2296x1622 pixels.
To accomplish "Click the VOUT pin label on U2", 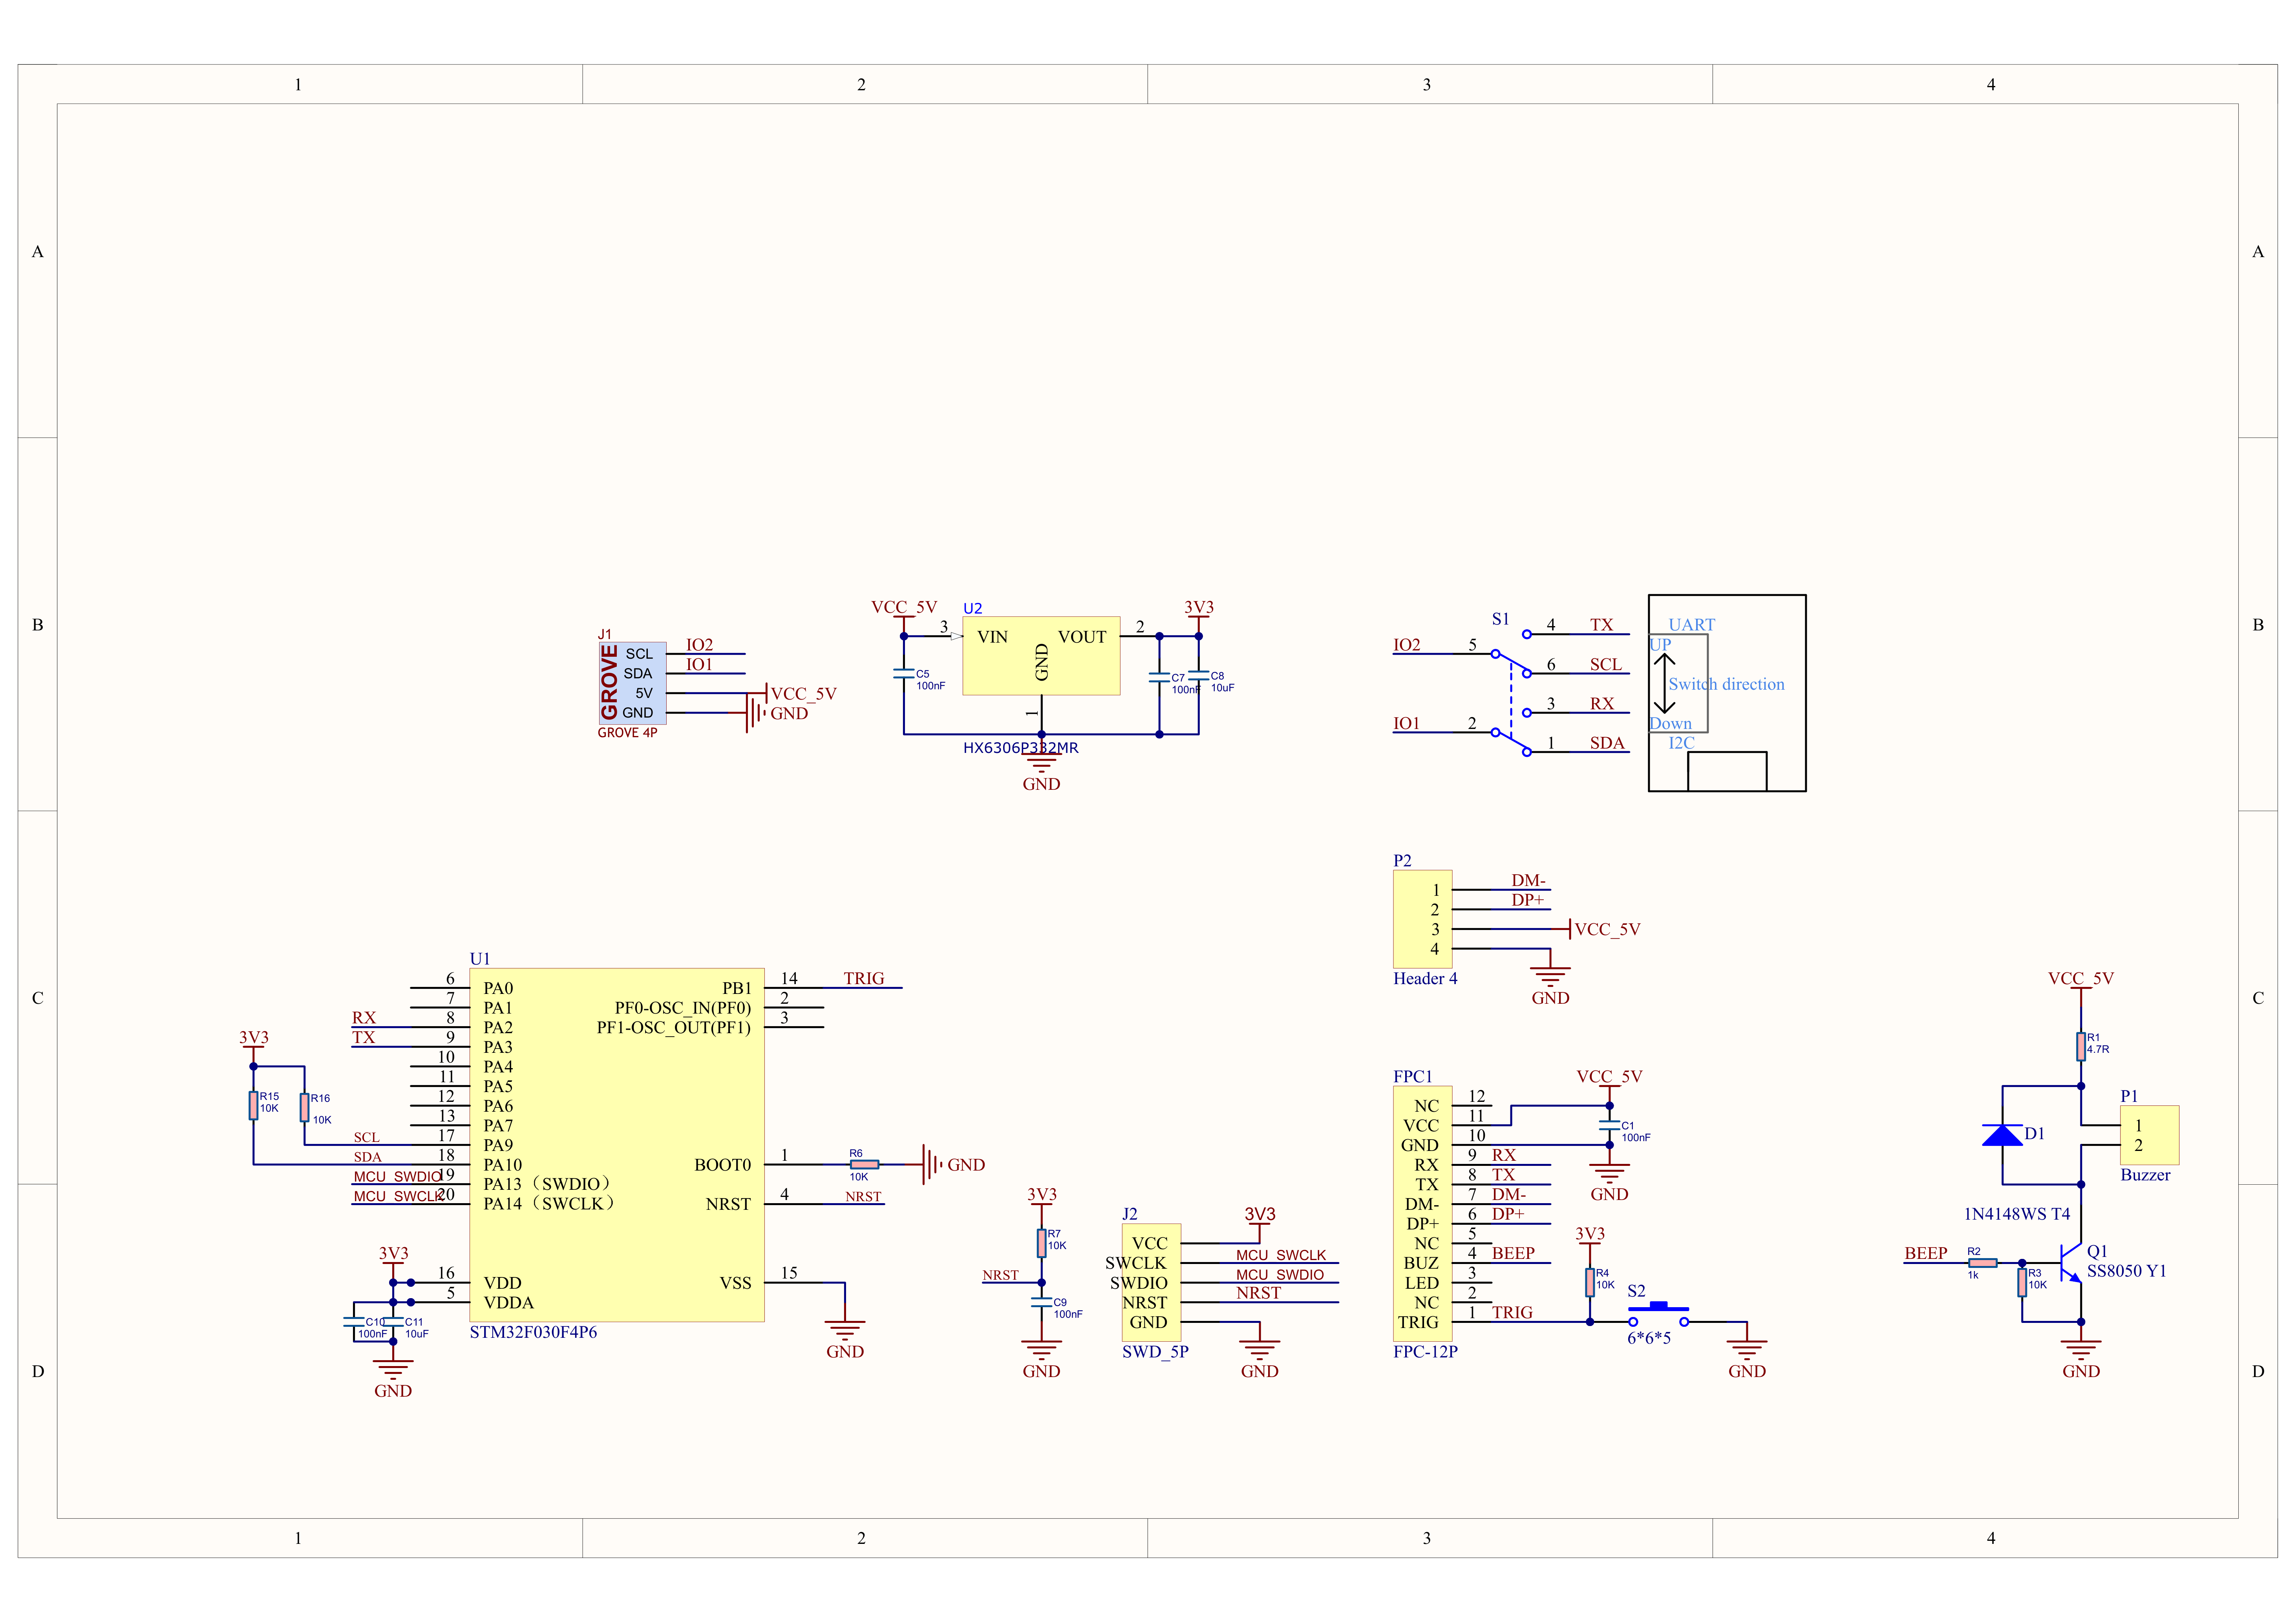I will [x=1082, y=637].
